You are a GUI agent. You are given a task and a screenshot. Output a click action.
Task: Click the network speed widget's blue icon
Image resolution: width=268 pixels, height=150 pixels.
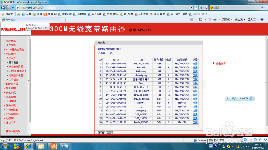click(251, 98)
